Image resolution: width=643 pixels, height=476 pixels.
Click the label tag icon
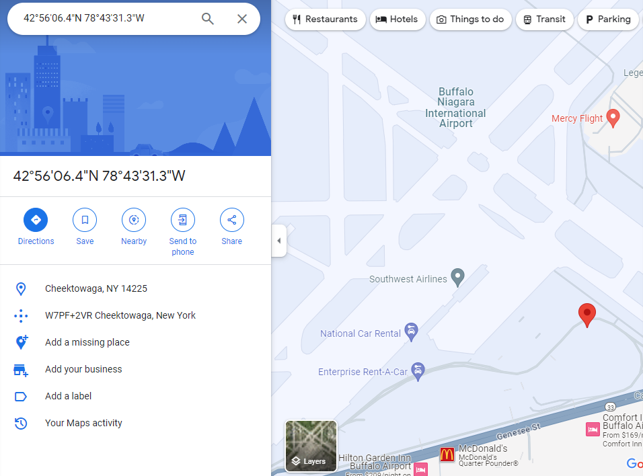(20, 397)
